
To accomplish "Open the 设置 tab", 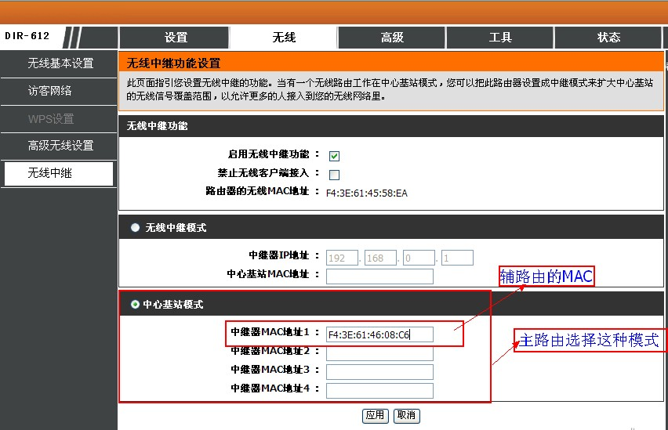I will 176,38.
